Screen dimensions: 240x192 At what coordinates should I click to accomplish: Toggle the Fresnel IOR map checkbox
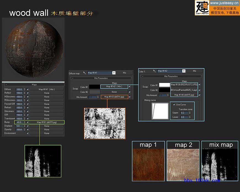[28, 104]
